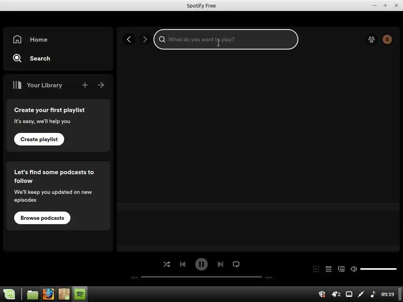Image resolution: width=403 pixels, height=302 pixels.
Task: Click the Browse podcasts button
Action: 42,218
